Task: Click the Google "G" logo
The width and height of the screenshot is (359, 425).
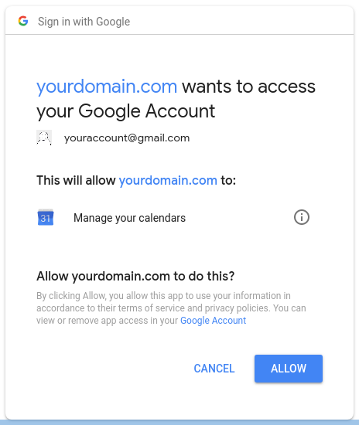Action: point(23,21)
